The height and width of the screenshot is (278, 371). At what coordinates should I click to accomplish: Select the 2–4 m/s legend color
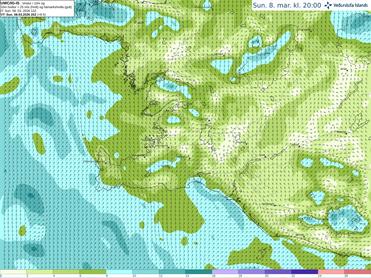coord(40,272)
